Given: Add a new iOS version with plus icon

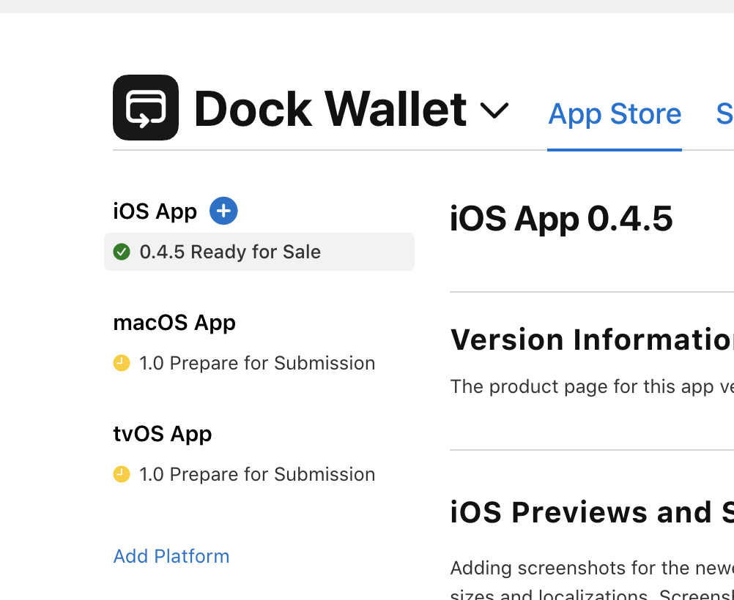Looking at the screenshot, I should click(223, 211).
